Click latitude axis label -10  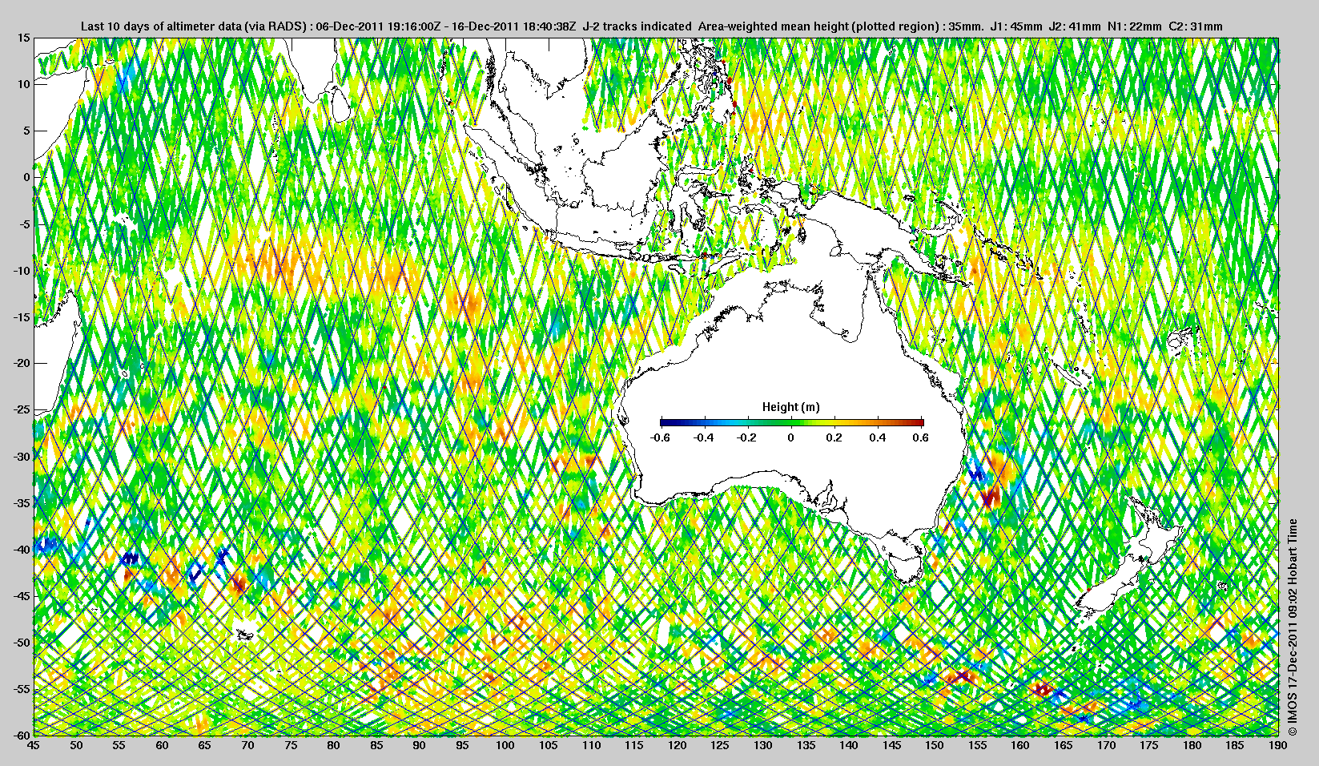22,270
